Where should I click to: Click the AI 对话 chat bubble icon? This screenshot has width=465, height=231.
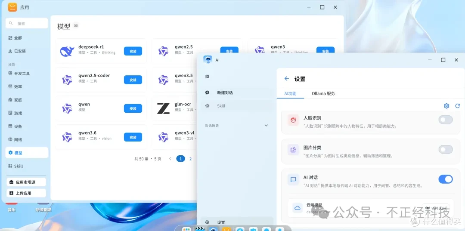tap(293, 179)
